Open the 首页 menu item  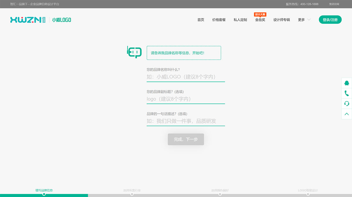point(200,20)
